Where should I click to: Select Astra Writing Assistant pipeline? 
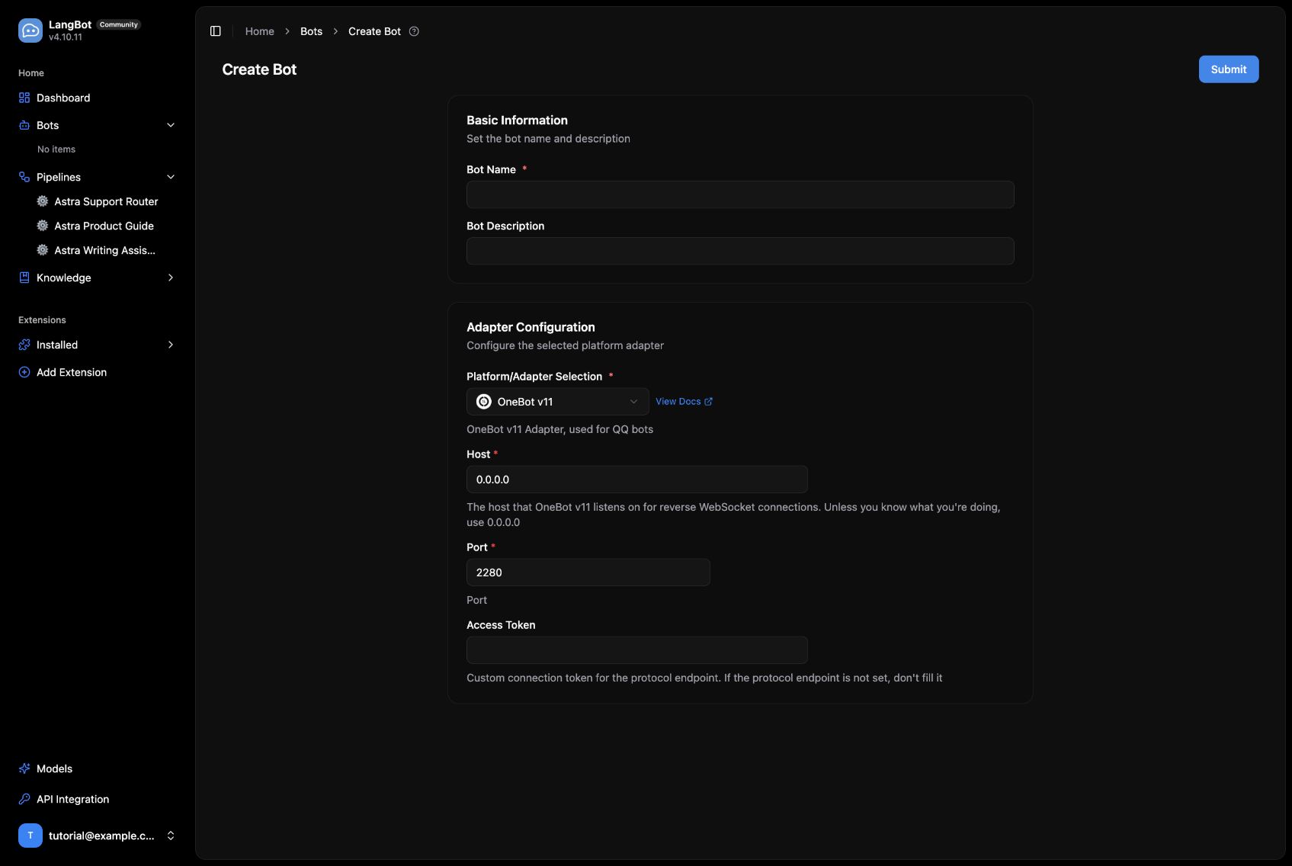105,250
